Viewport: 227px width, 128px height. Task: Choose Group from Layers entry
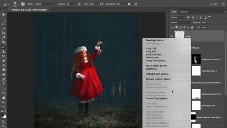pyautogui.click(x=156, y=61)
